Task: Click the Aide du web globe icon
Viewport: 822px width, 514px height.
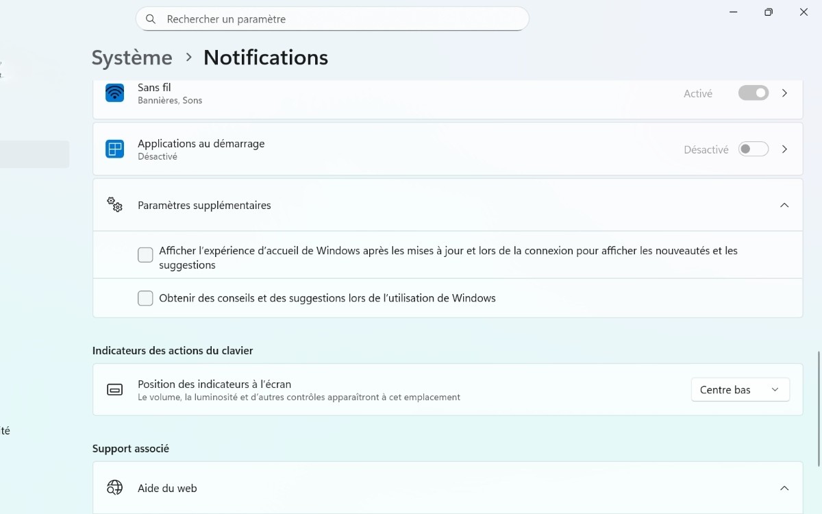Action: pos(114,487)
